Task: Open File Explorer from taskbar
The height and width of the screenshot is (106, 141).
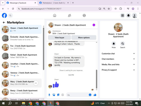Action: coord(23,103)
